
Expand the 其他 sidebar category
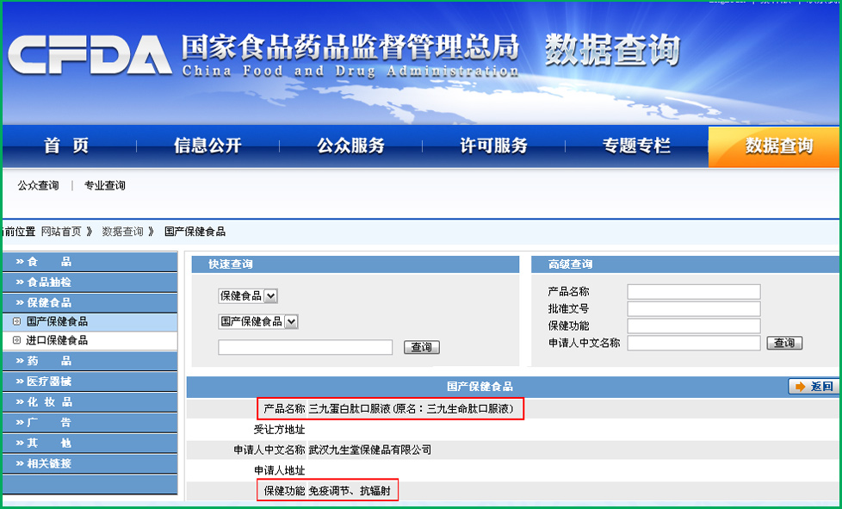tap(90, 443)
